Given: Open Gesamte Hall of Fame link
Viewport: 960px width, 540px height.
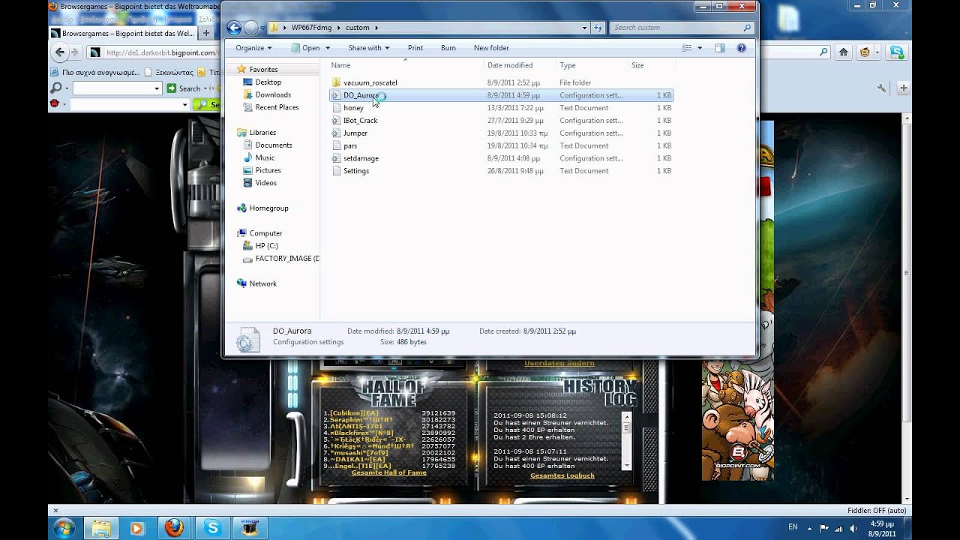Looking at the screenshot, I should point(388,472).
